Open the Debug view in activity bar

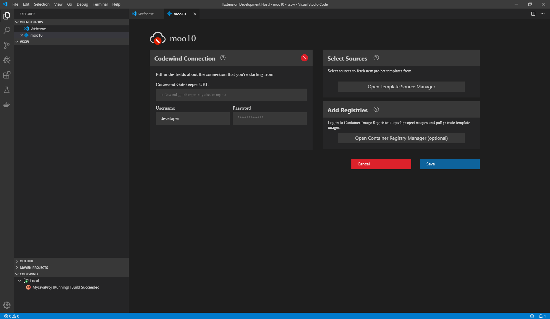7,60
